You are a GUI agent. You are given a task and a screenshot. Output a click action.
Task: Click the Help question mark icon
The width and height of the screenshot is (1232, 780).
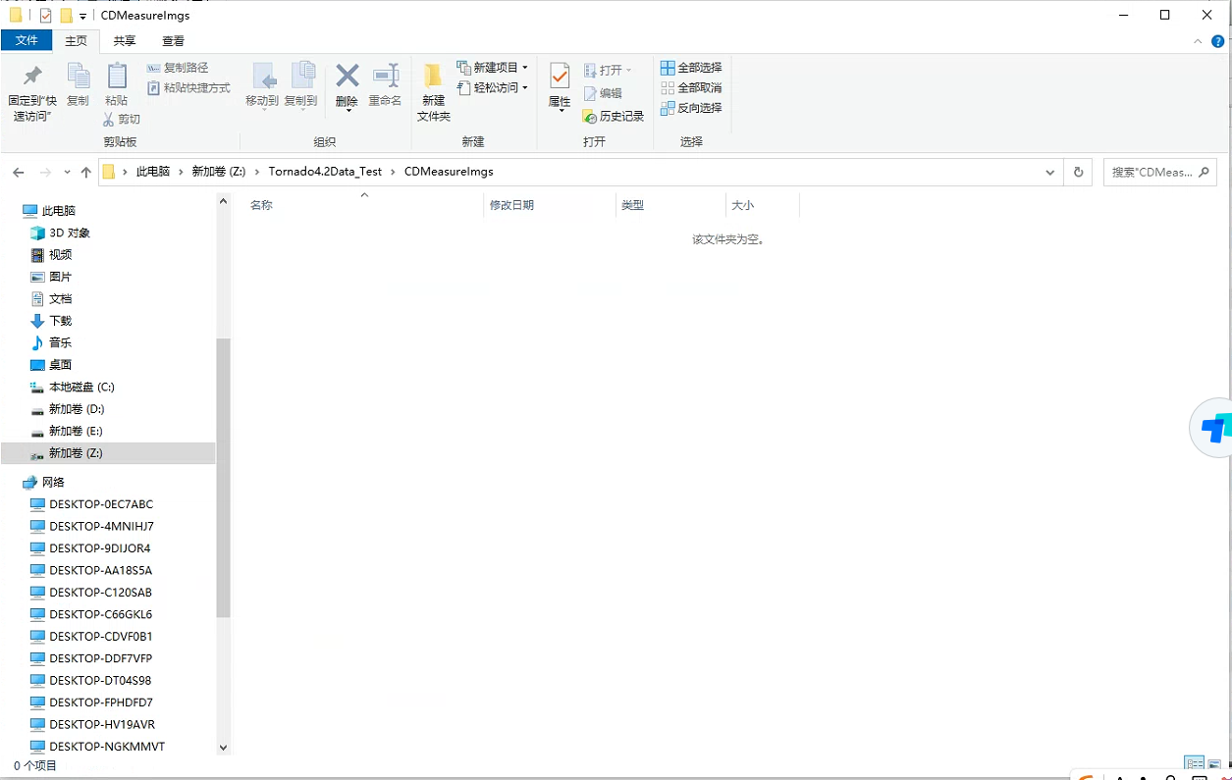coord(1218,41)
